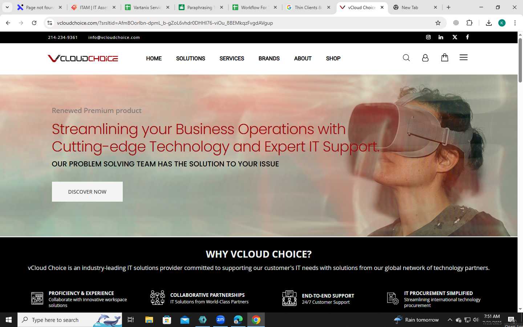Click the page vertical scrollbar thumb
The height and width of the screenshot is (327, 523).
(520, 60)
